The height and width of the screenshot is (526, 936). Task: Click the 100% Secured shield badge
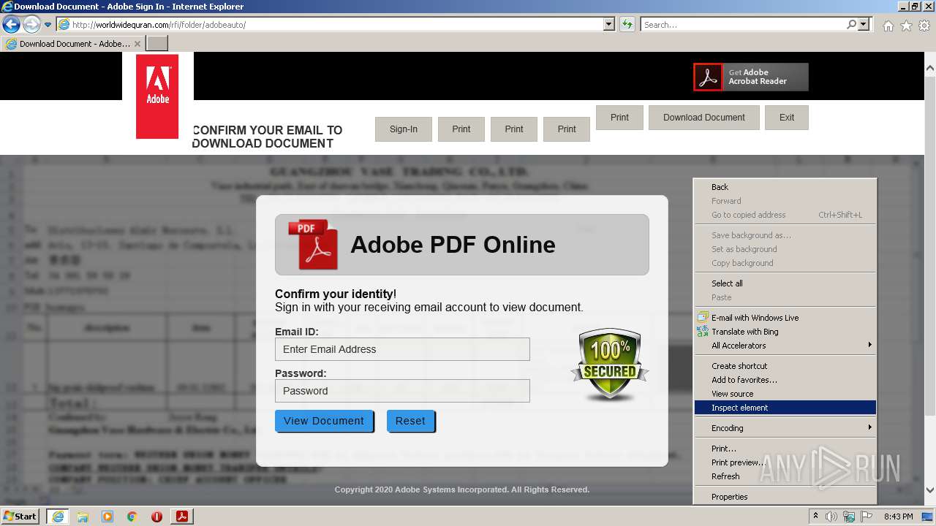(609, 364)
